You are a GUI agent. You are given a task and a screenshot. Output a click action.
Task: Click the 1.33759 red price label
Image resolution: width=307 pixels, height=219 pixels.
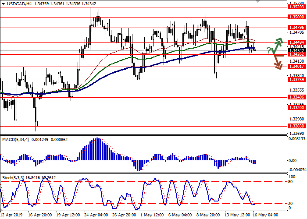tap(296, 79)
